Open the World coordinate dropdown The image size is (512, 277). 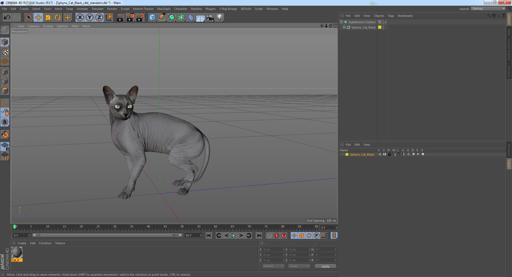[273, 266]
